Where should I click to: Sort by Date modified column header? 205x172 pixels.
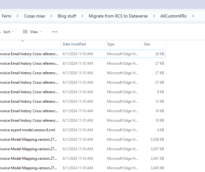[74, 44]
